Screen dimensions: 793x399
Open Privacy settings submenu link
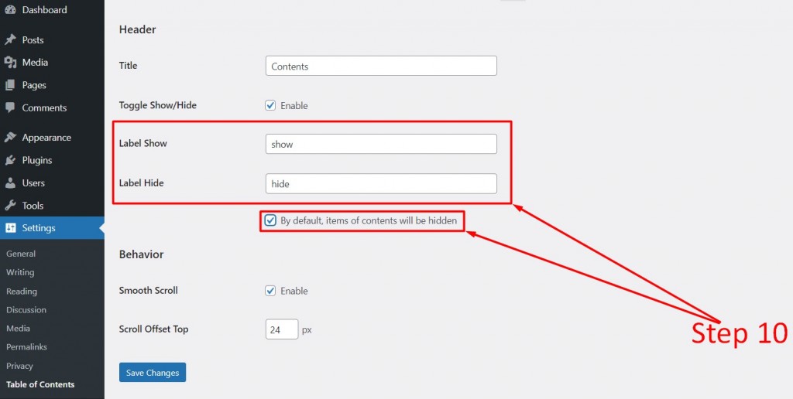click(19, 366)
